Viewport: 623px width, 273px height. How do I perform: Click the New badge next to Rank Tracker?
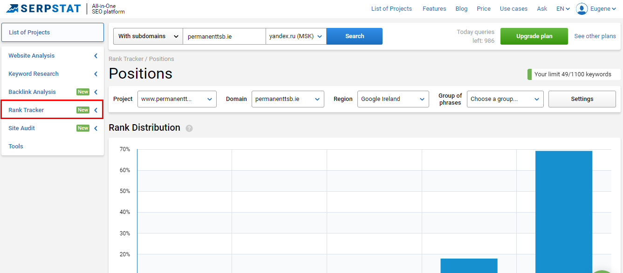[x=83, y=110]
